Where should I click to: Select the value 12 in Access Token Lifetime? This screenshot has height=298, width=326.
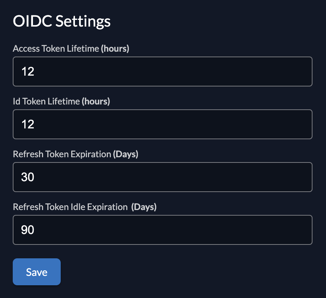[x=28, y=71]
